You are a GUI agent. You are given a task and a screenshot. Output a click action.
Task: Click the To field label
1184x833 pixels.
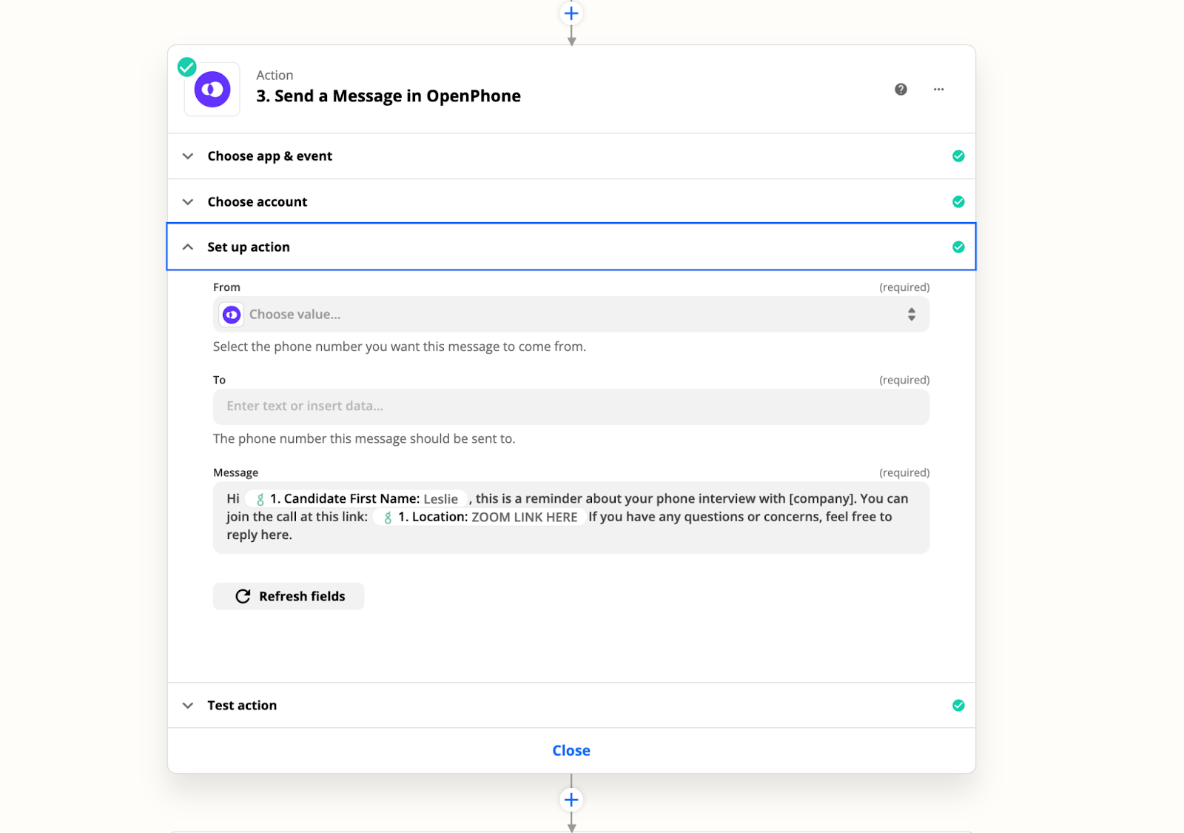click(x=219, y=380)
